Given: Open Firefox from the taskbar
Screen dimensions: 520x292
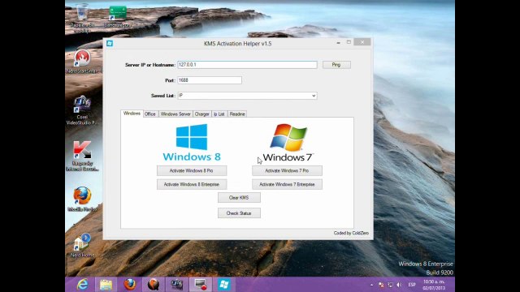Looking at the screenshot, I should (130, 285).
